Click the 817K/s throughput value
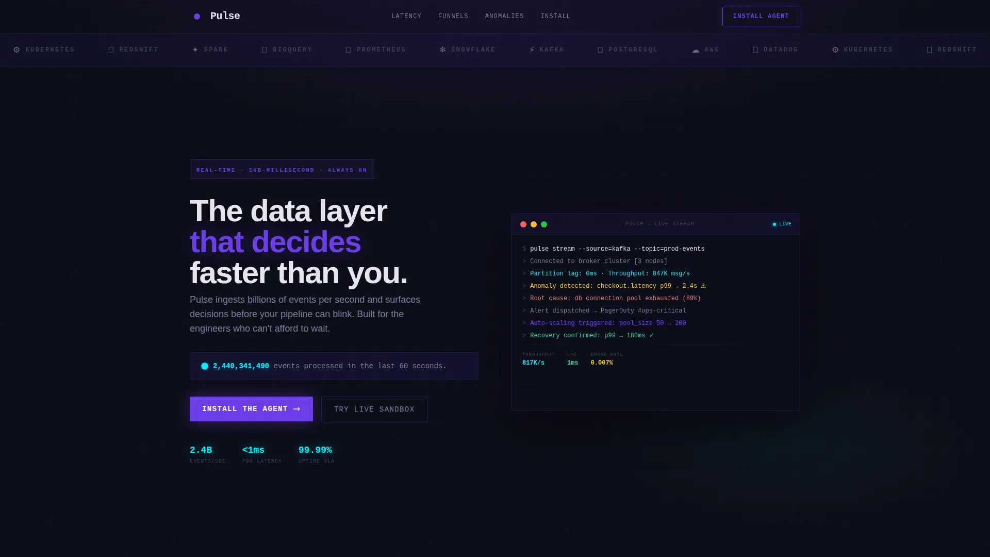Viewport: 990px width, 557px height. click(x=533, y=363)
